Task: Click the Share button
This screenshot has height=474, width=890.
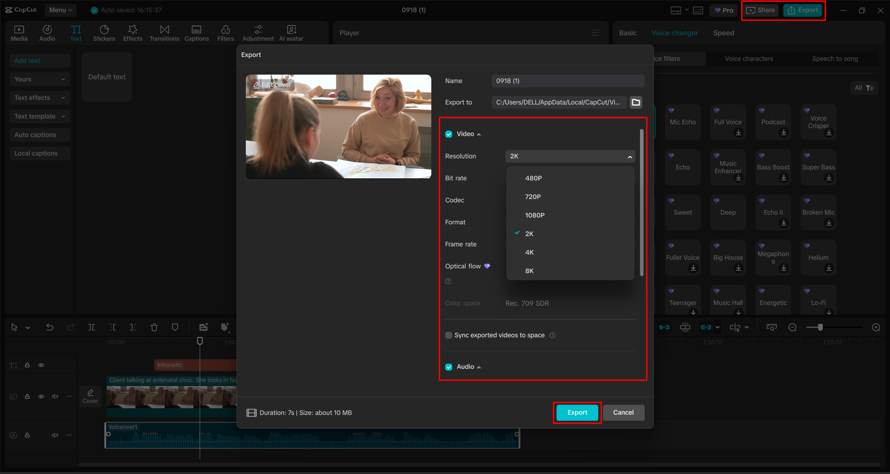Action: pyautogui.click(x=760, y=10)
